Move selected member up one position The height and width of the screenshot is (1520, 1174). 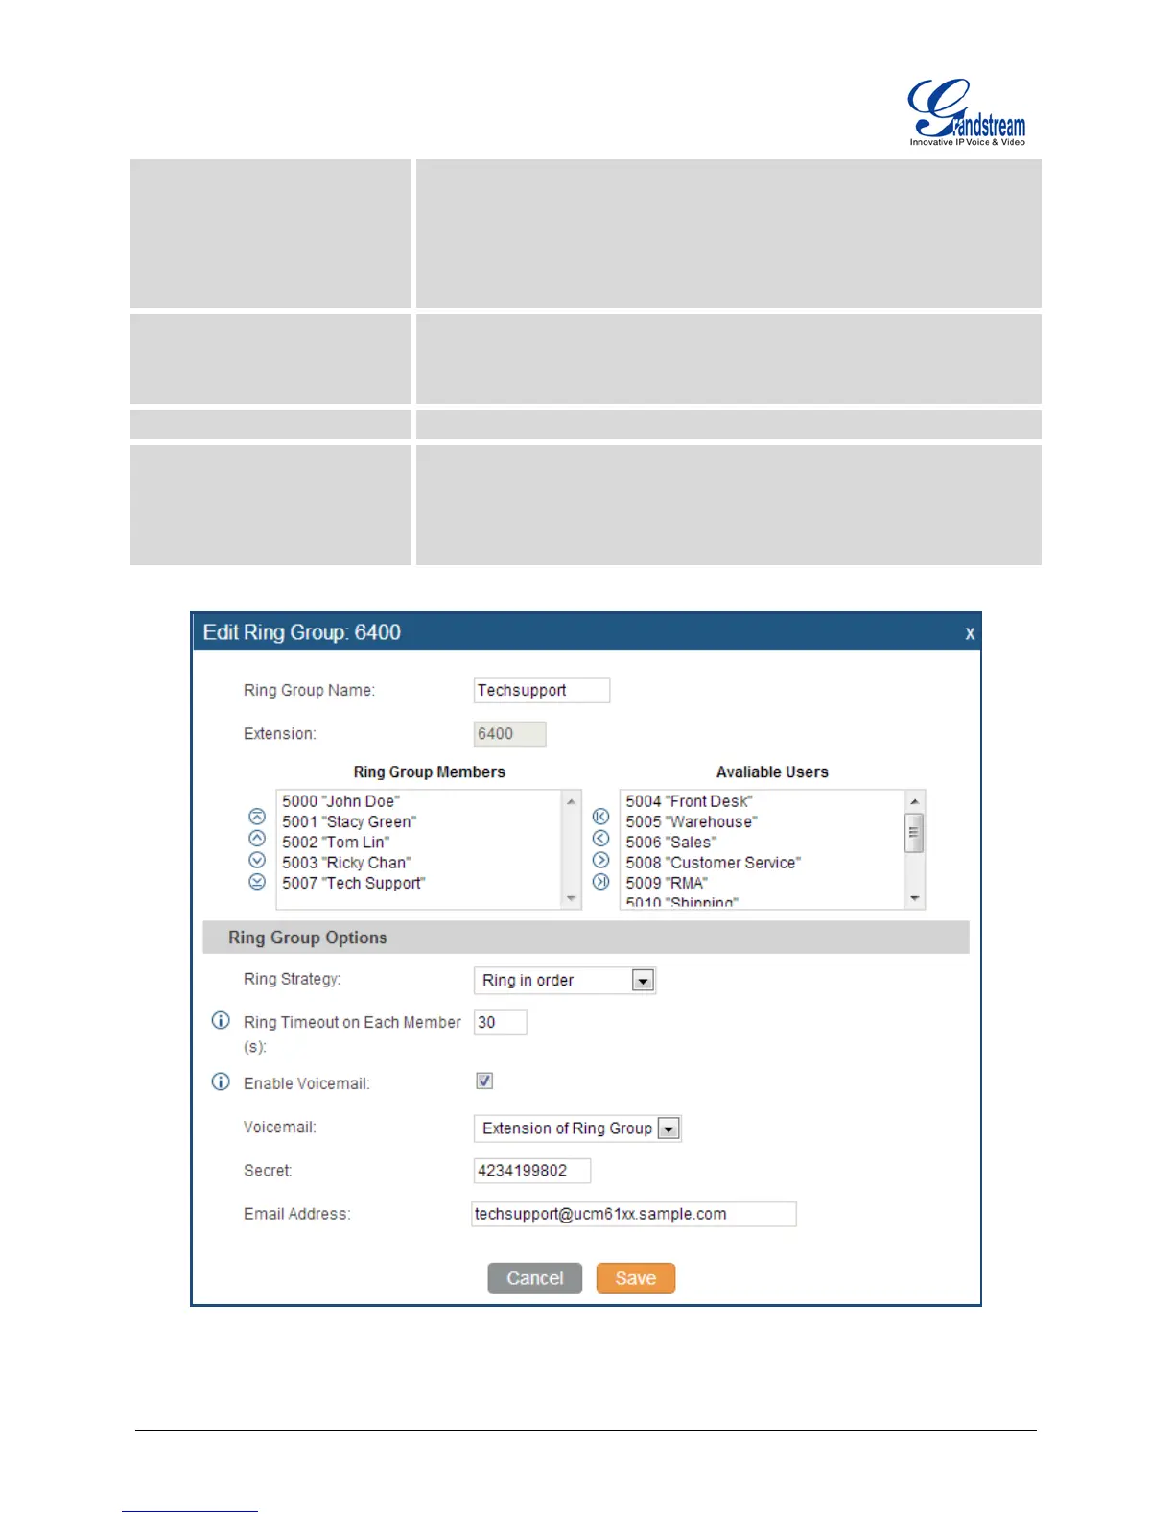click(257, 838)
